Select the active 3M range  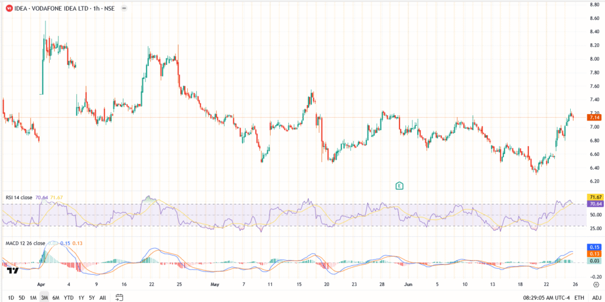tap(44, 297)
